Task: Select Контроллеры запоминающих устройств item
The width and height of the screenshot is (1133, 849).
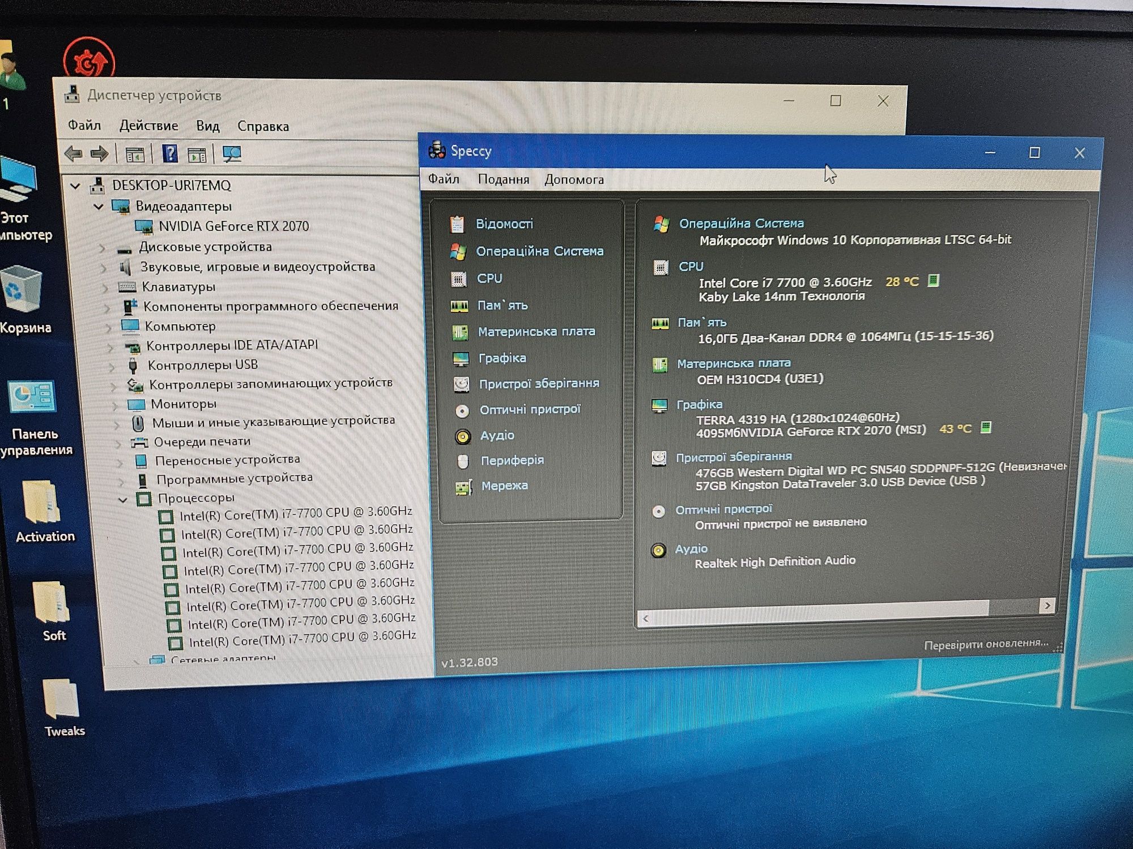Action: coord(271,384)
